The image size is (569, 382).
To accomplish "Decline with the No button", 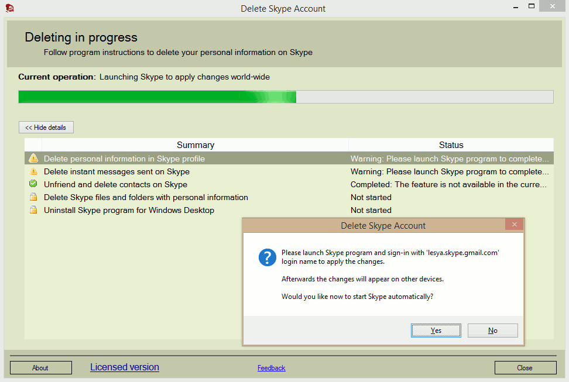I will [492, 331].
